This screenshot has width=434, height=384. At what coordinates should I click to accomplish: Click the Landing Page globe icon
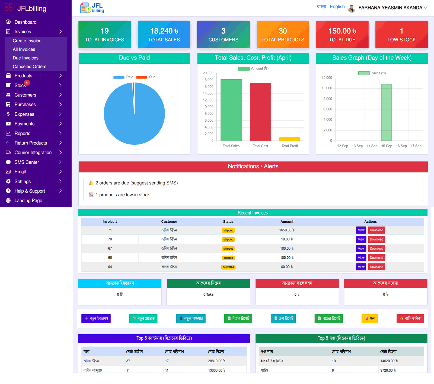point(8,200)
